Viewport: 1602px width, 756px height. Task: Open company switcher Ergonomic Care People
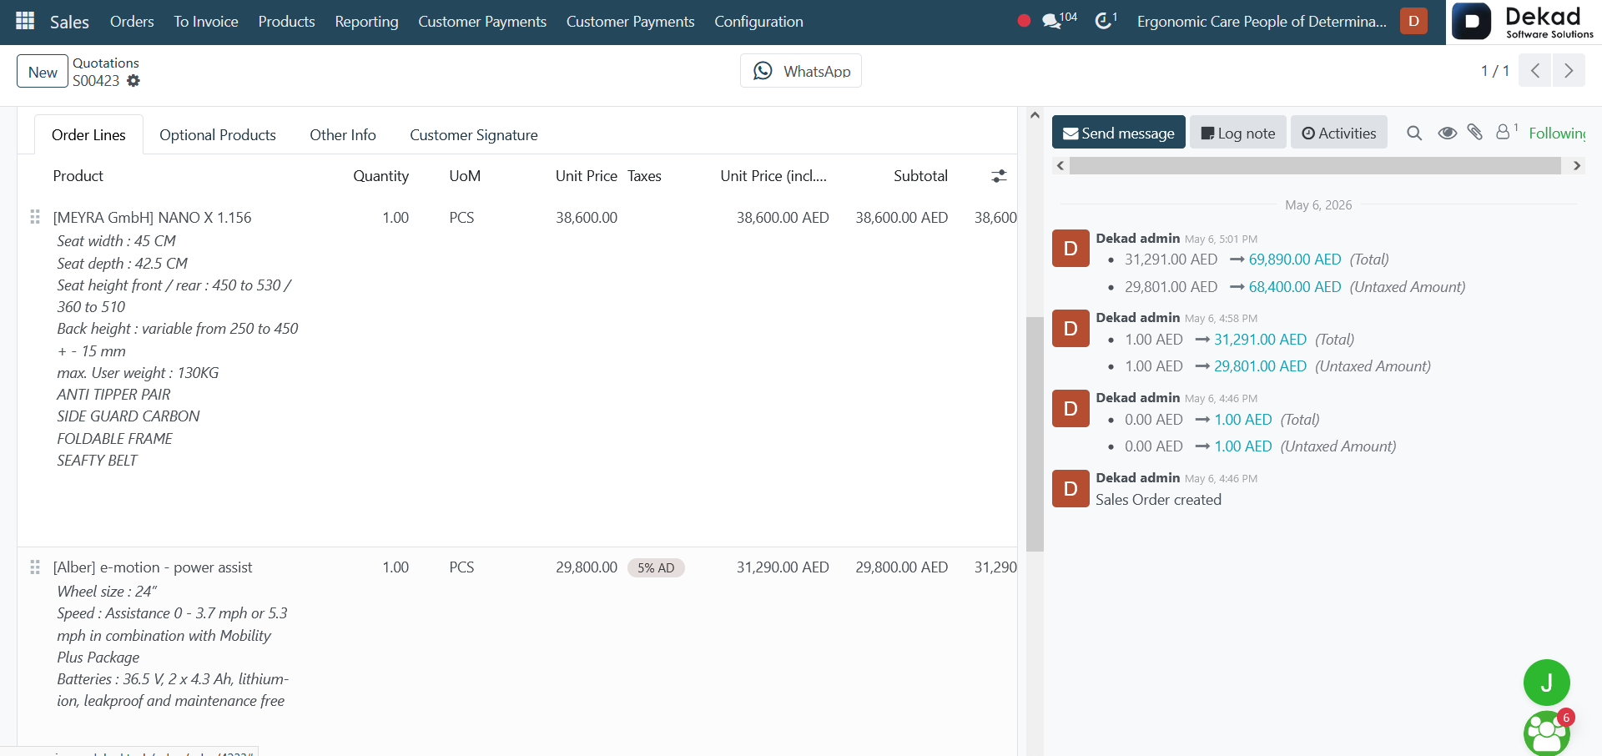point(1262,22)
